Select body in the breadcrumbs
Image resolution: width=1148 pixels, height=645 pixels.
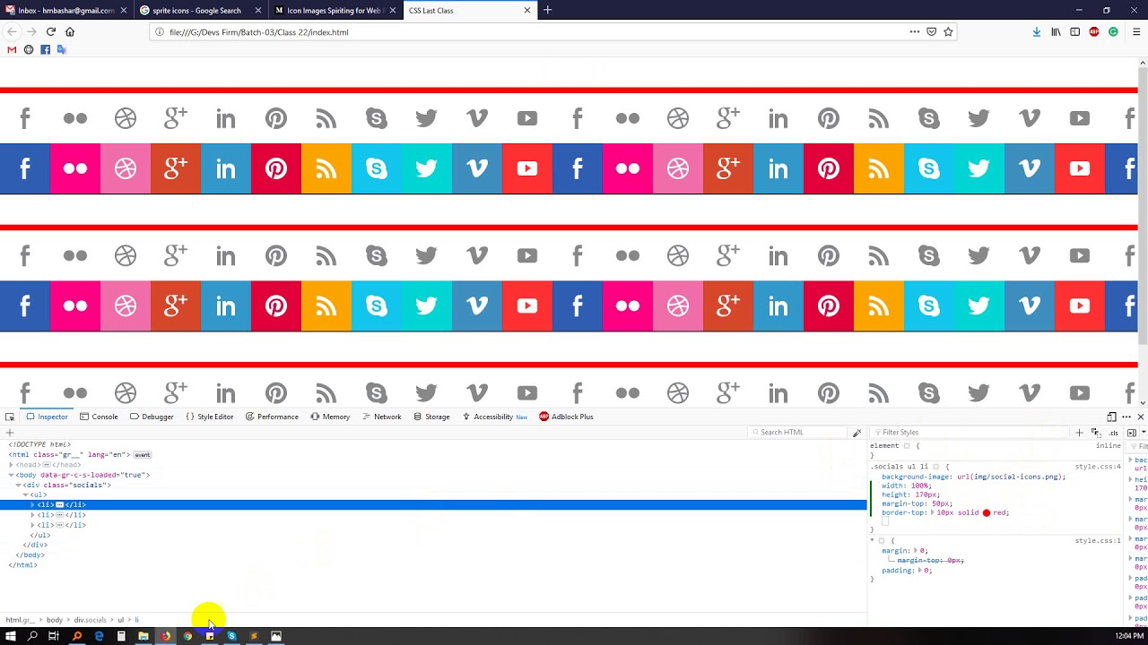(x=55, y=620)
